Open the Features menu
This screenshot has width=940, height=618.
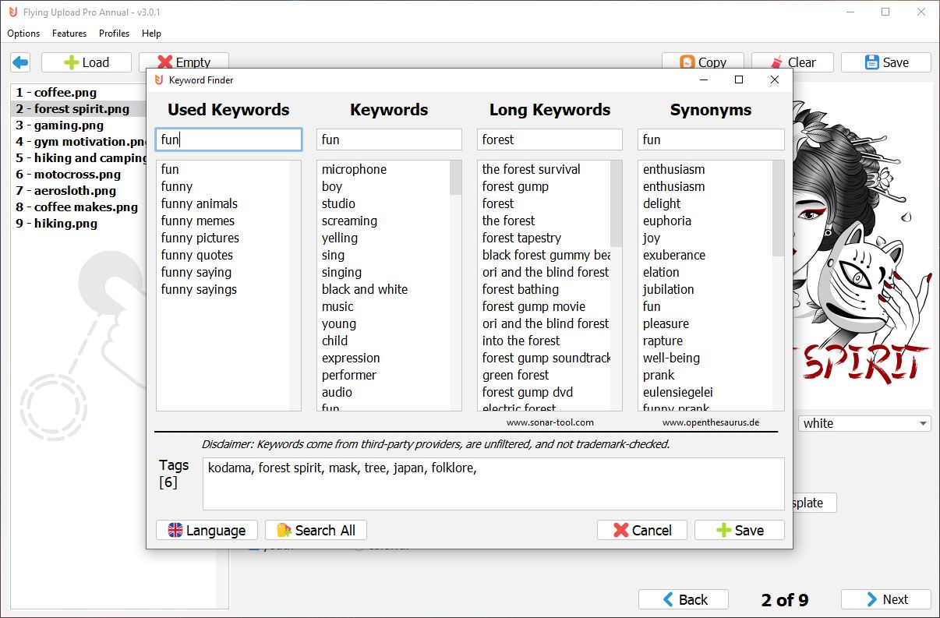(x=69, y=34)
